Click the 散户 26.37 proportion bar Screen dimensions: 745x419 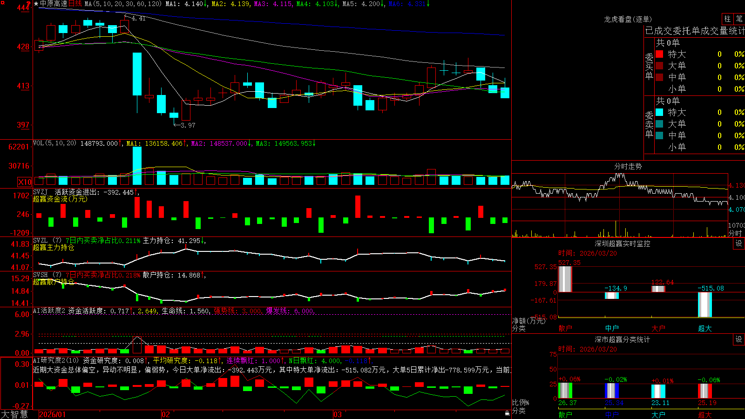coord(565,391)
